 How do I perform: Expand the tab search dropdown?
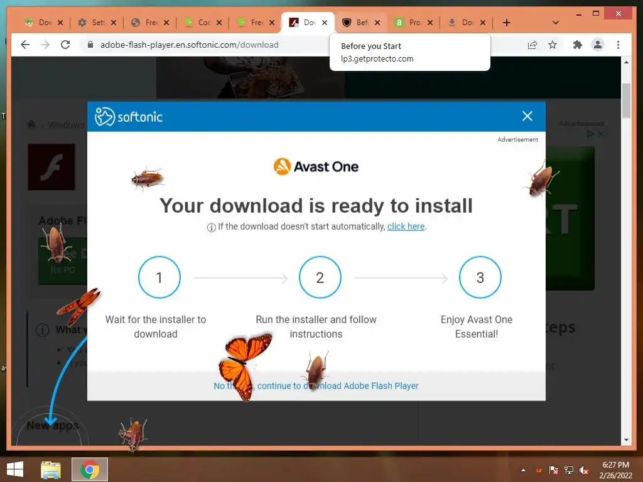pos(556,23)
